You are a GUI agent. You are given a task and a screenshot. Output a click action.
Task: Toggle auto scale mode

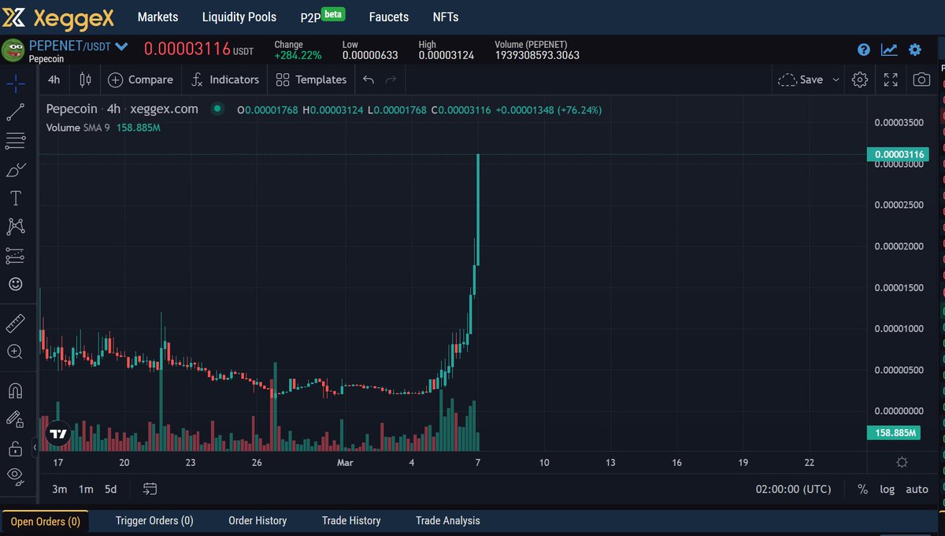(917, 489)
